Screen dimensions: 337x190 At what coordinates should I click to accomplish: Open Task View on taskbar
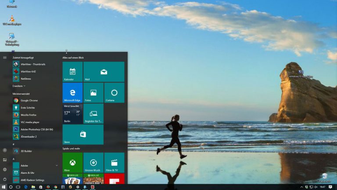(18, 187)
